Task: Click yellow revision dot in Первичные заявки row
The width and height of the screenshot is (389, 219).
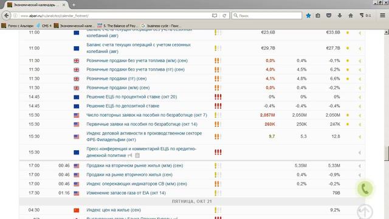Action: coord(348,124)
